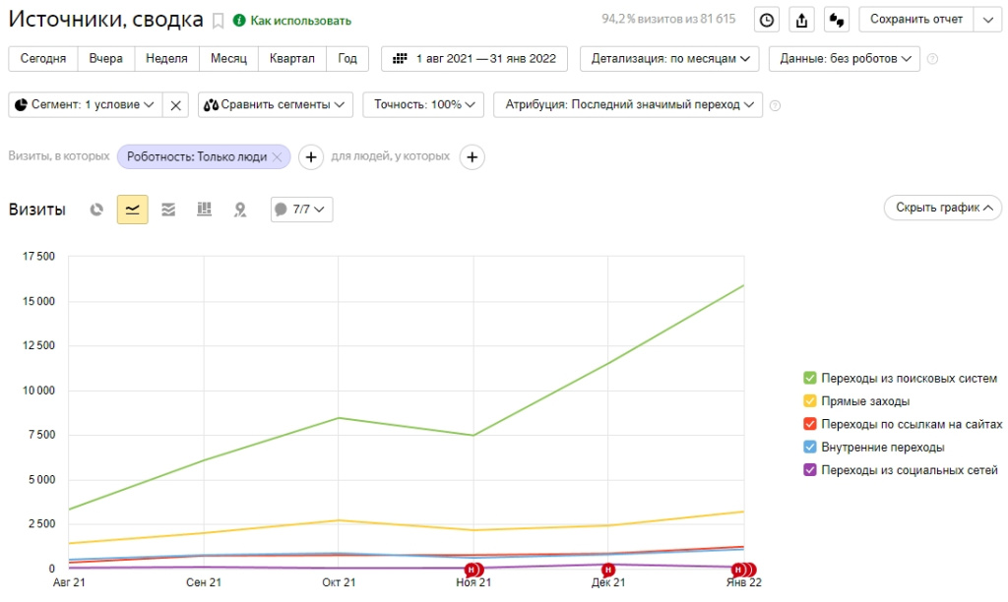The height and width of the screenshot is (602, 1008).
Task: Select the Квартал period tab
Action: point(290,59)
